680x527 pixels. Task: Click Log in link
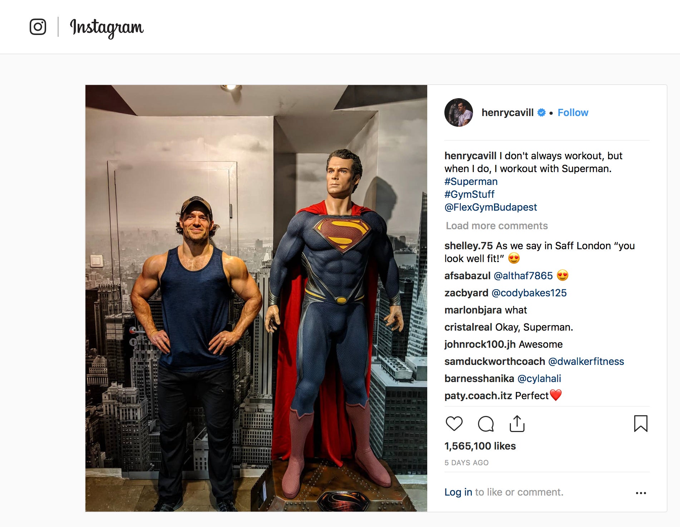458,492
